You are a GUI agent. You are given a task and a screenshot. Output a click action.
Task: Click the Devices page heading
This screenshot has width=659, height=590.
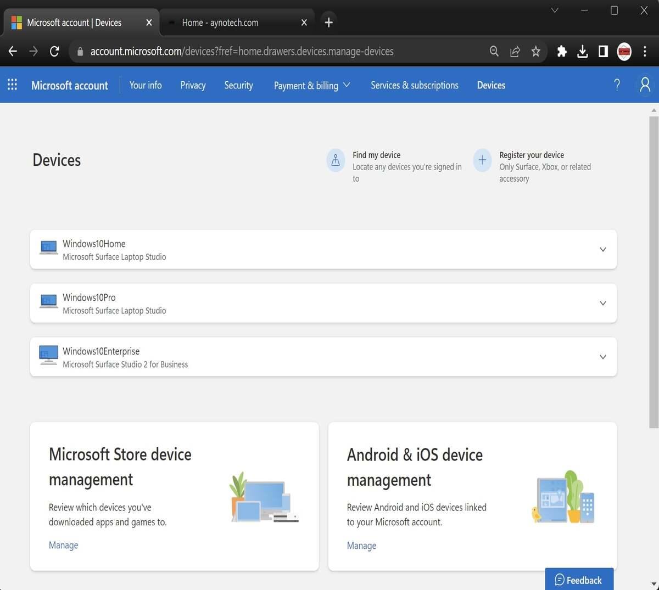[x=57, y=160]
